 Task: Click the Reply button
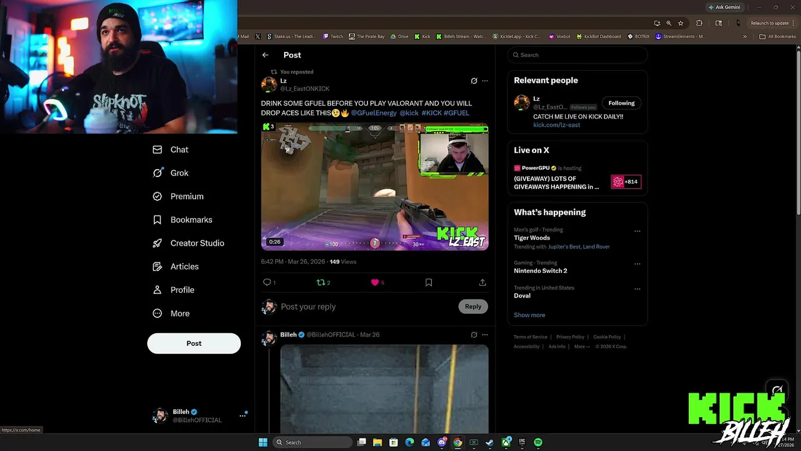[473, 306]
